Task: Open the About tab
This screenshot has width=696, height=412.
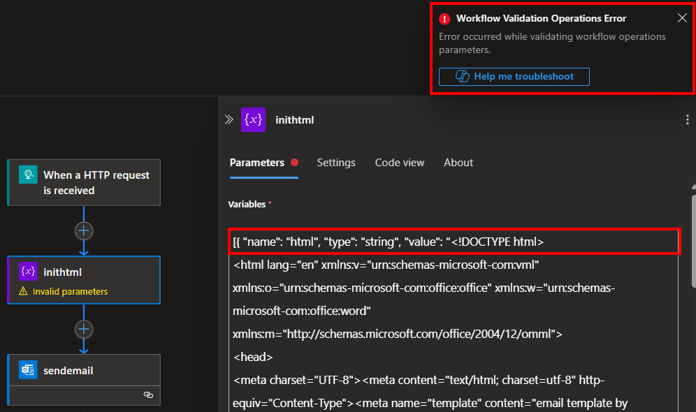Action: point(458,163)
